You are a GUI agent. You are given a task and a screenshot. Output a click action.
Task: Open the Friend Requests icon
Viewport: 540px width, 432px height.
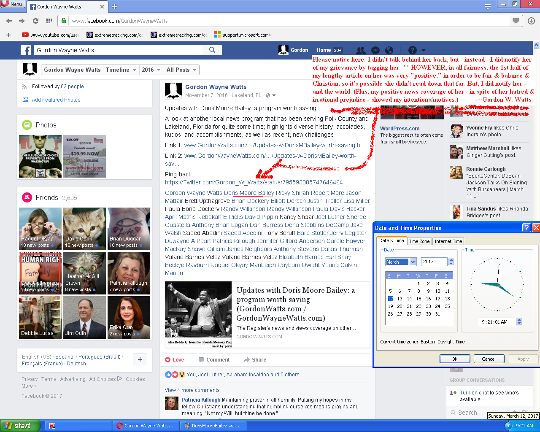coord(361,50)
